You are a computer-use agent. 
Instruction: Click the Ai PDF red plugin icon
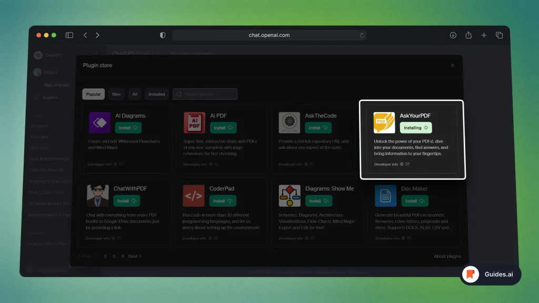(x=194, y=123)
